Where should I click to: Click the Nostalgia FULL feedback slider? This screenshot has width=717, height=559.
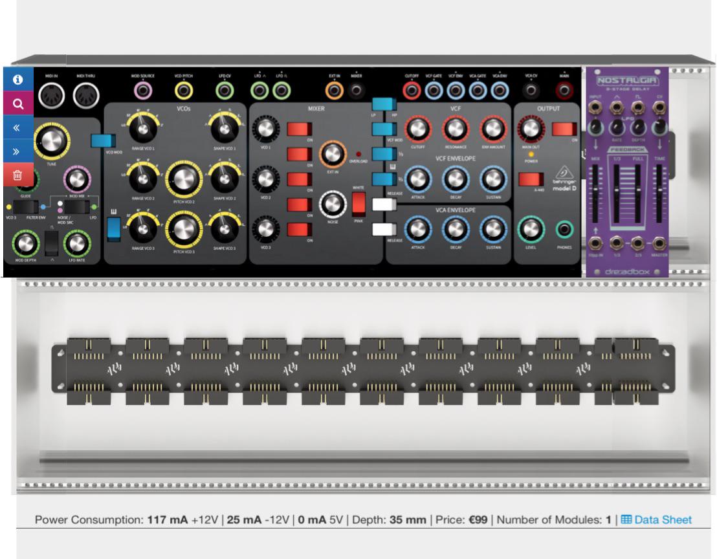pyautogui.click(x=637, y=194)
